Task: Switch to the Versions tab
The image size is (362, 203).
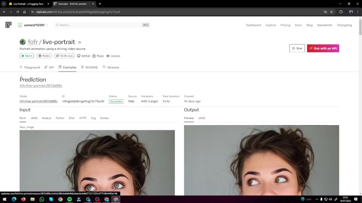Action: (x=111, y=67)
